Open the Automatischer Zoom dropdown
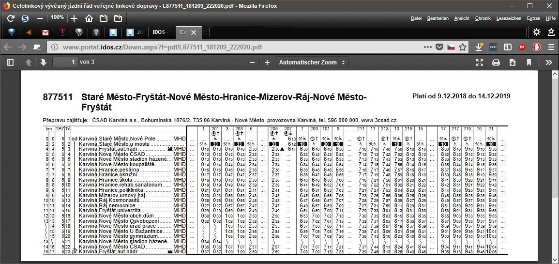Screen dimensions: 559x264 click(312, 62)
